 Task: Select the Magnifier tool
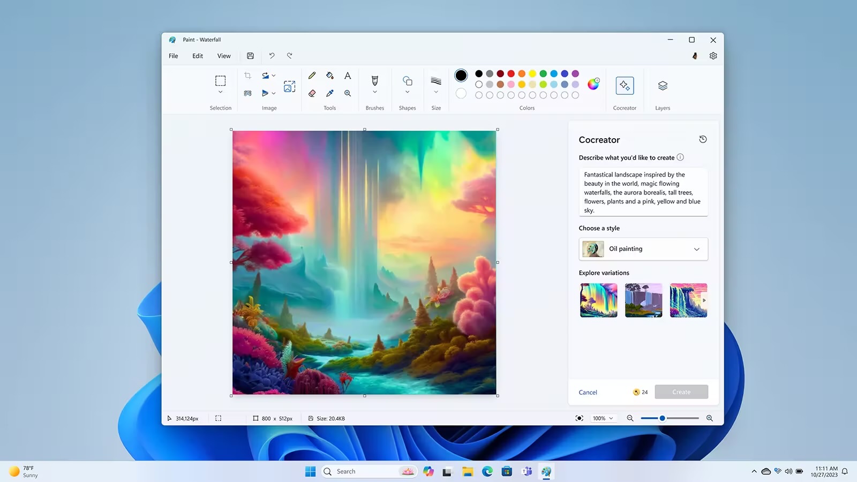347,93
